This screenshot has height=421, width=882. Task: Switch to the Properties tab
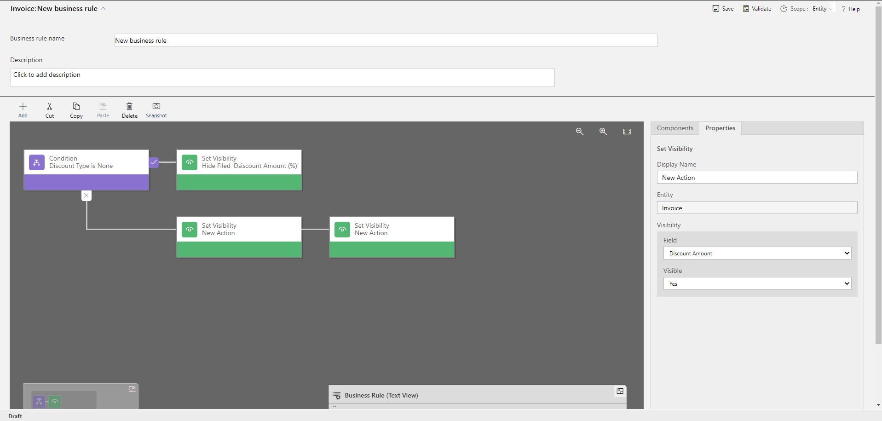(x=721, y=128)
